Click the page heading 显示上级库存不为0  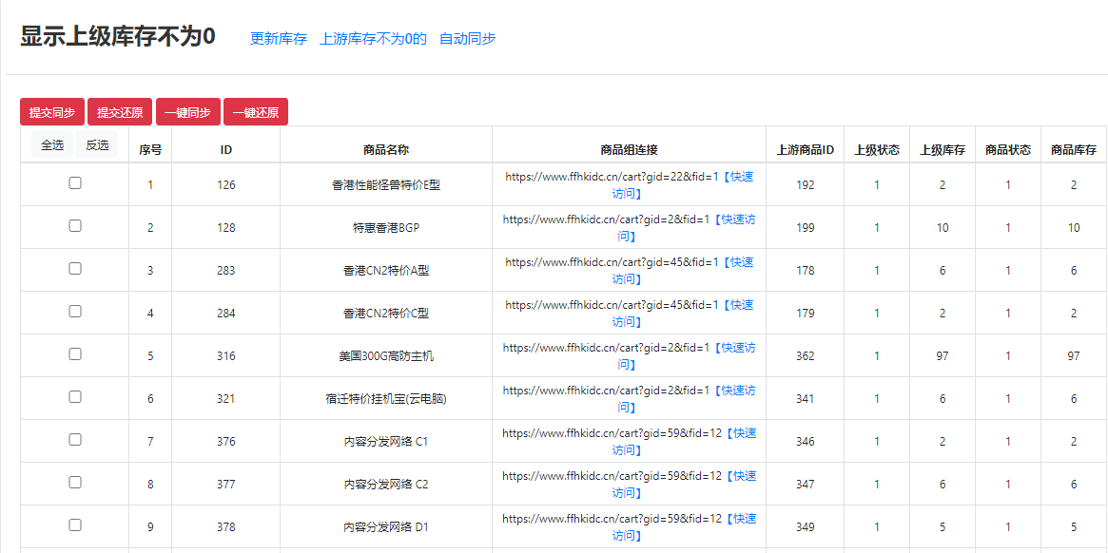tap(117, 37)
